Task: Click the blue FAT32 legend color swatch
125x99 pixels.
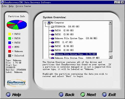Action: click(x=9, y=42)
